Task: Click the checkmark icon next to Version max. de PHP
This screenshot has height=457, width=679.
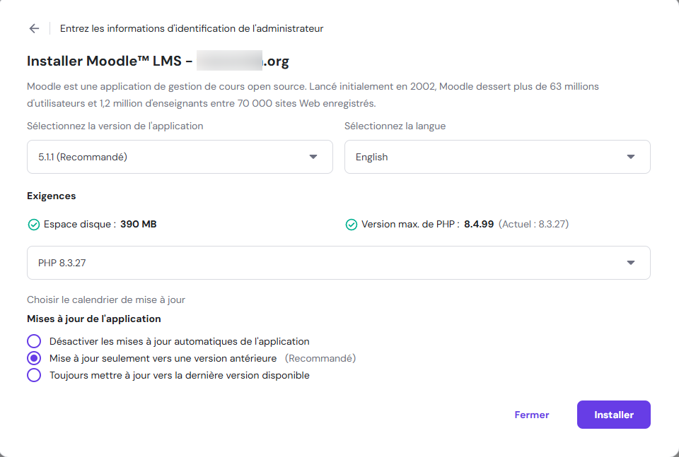Action: (352, 224)
